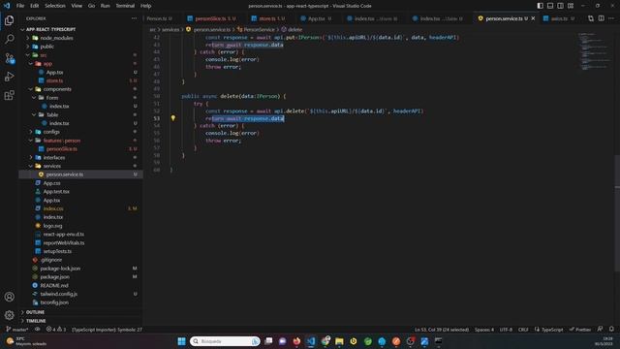Toggle the Panel layout button
The image size is (620, 349).
pyautogui.click(x=550, y=6)
